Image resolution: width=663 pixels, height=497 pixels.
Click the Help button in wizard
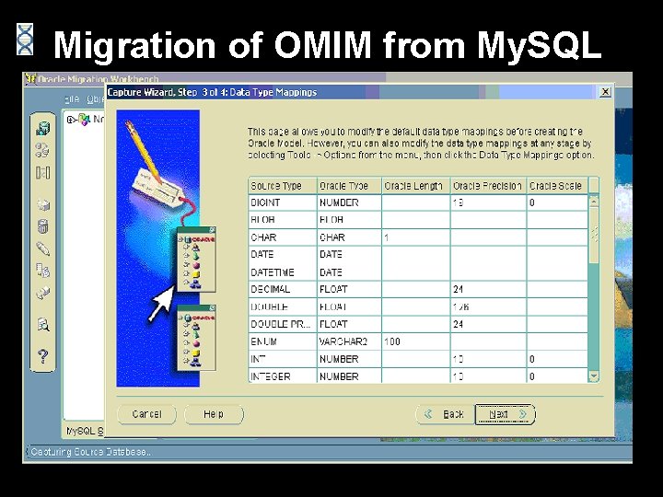click(x=214, y=414)
